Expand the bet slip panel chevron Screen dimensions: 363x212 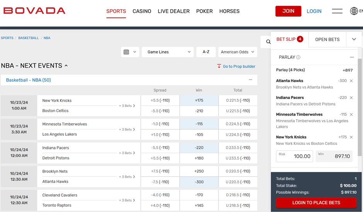click(354, 39)
